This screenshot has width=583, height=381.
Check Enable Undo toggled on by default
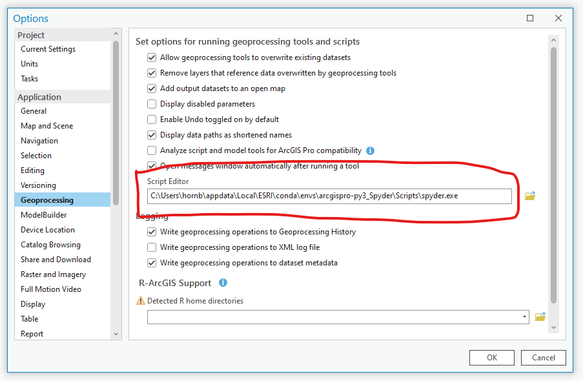pyautogui.click(x=152, y=119)
